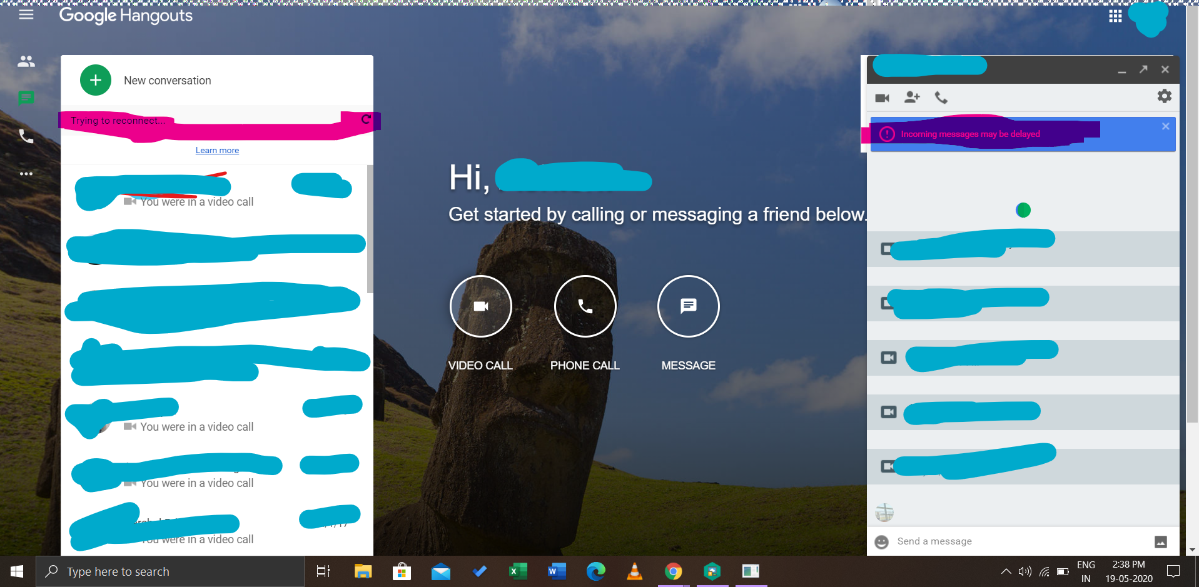Open the Google apps grid
The height and width of the screenshot is (587, 1199).
point(1115,16)
